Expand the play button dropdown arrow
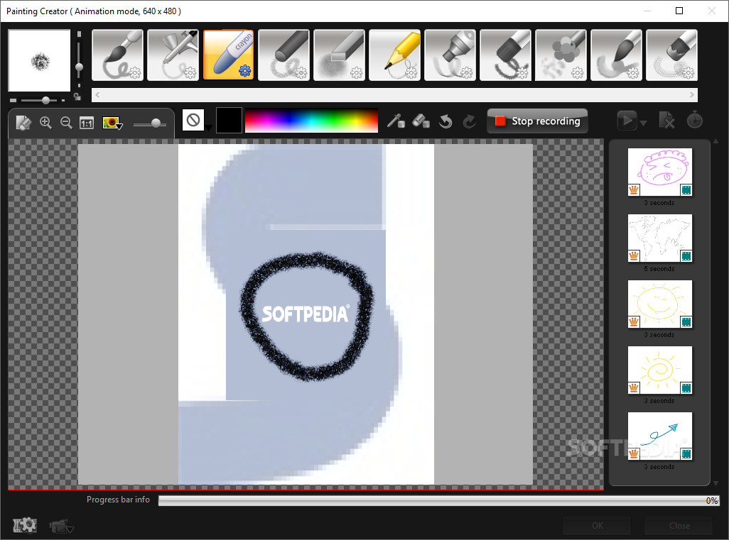Screen dimensions: 729x540 click(x=644, y=123)
